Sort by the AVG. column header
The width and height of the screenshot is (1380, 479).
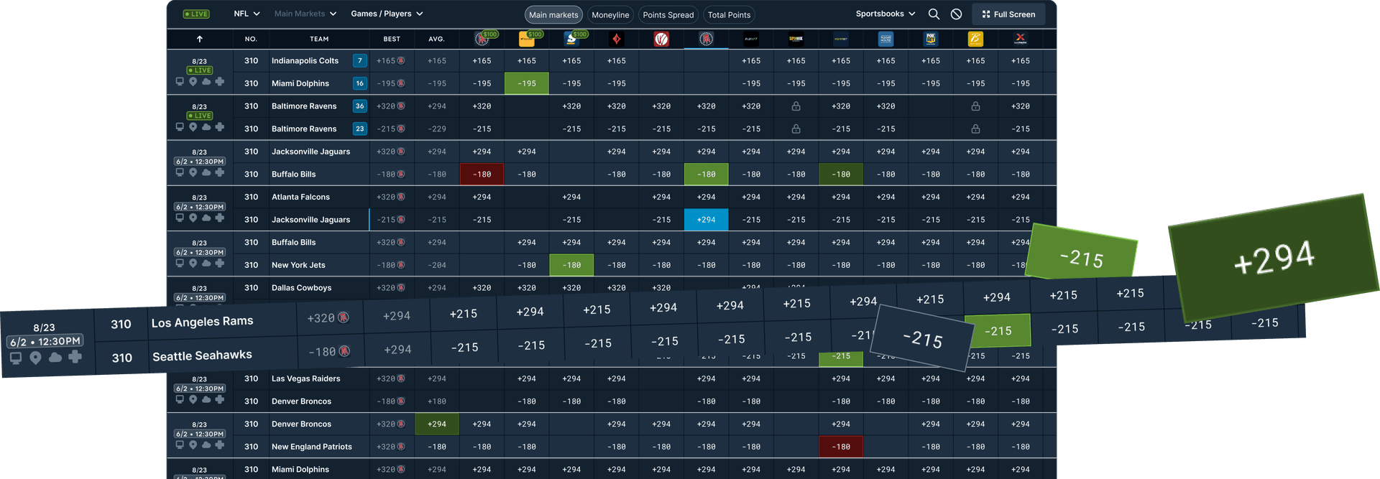tap(436, 39)
